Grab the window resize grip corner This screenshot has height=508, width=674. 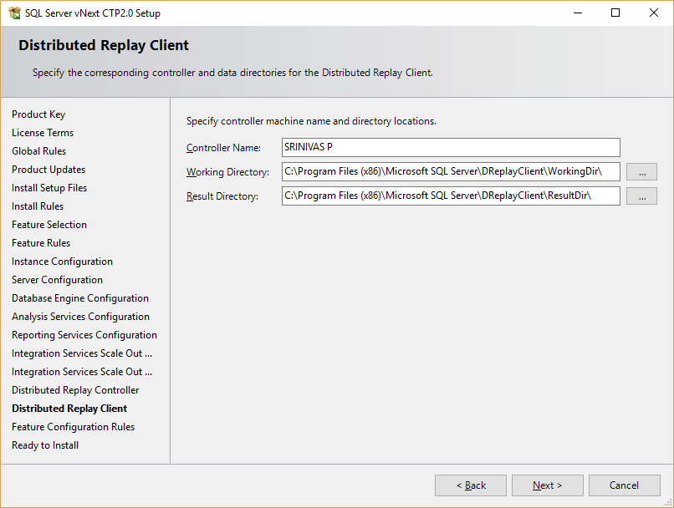click(x=668, y=503)
